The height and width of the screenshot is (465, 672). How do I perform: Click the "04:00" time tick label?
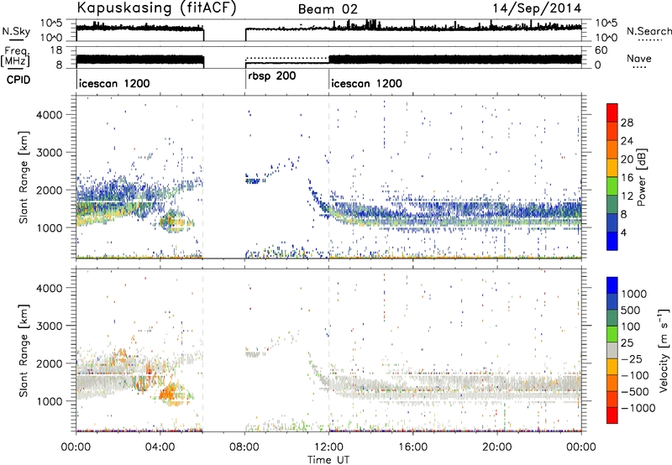point(160,447)
